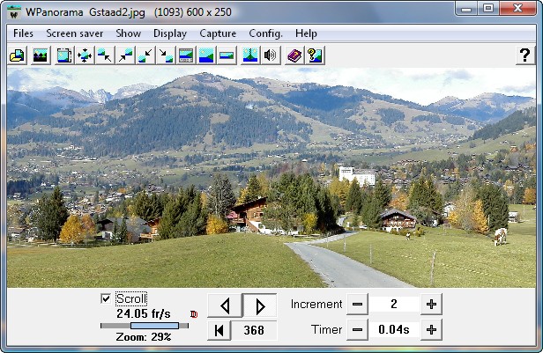Viewport: 543px width, 353px height.
Task: Click the panorama image of Gstaad
Action: coord(271,177)
